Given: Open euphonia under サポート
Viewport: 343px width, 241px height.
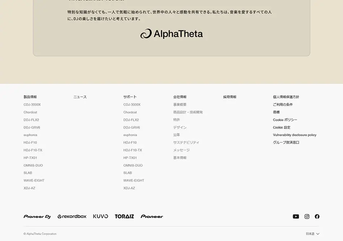Looking at the screenshot, I should click(130, 135).
